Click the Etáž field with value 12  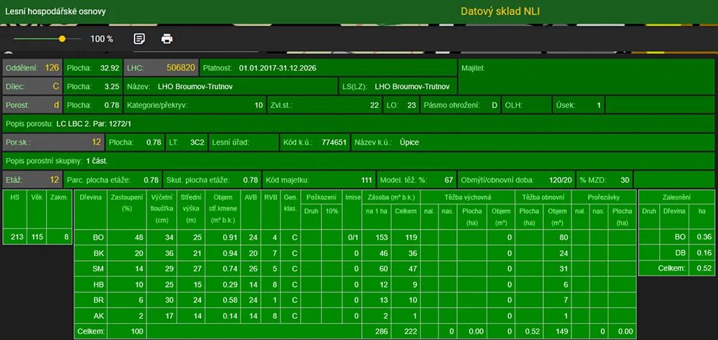(32, 180)
